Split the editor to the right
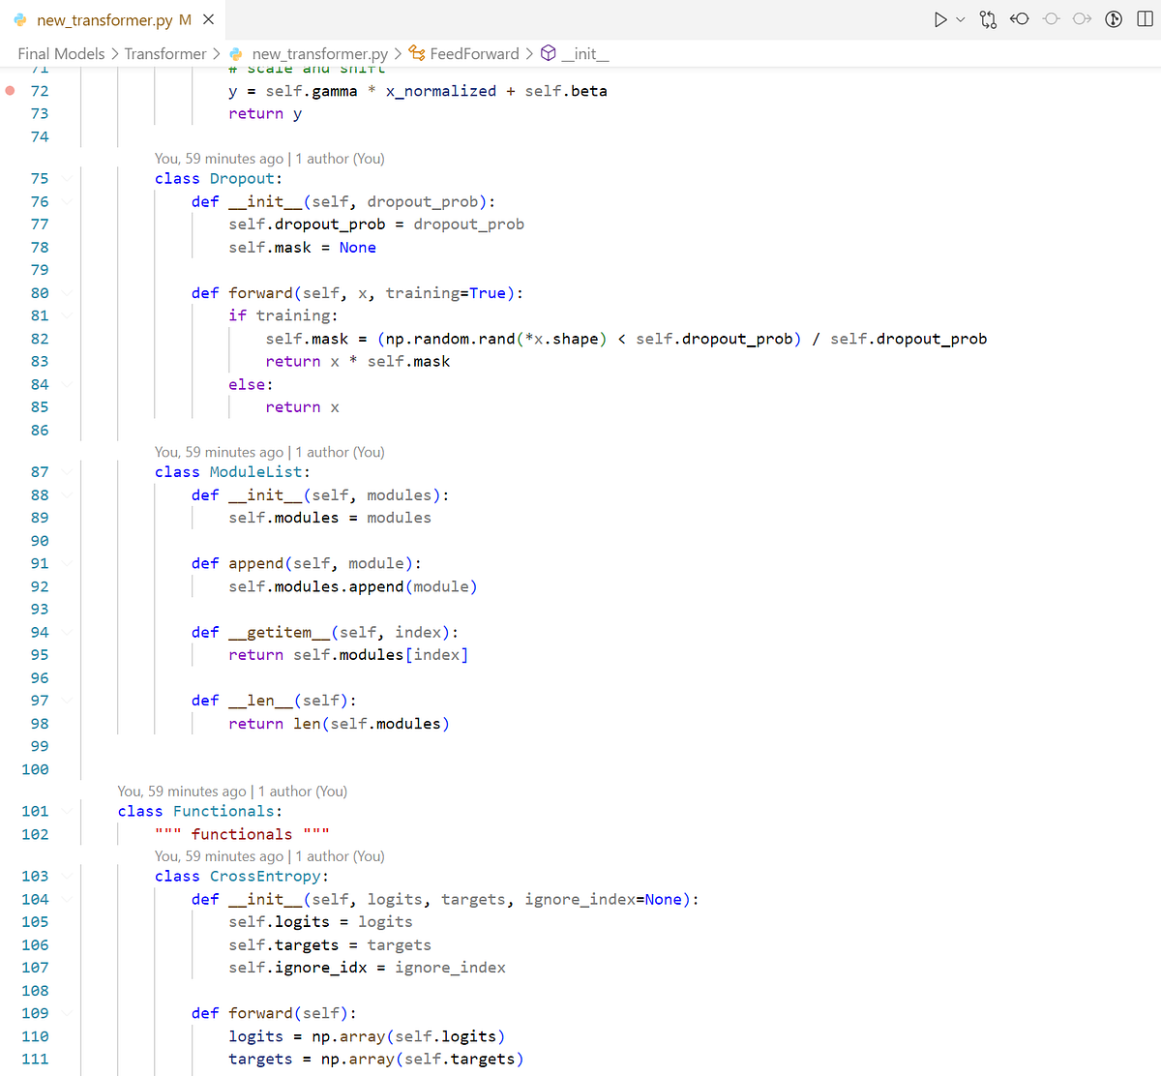This screenshot has height=1076, width=1161. pyautogui.click(x=1146, y=19)
